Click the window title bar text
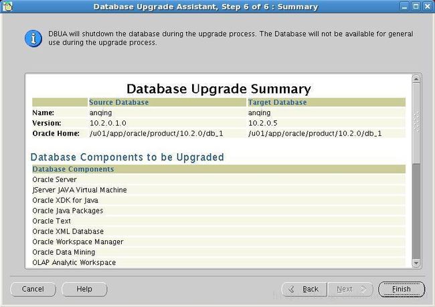435x307 pixels. pos(205,7)
